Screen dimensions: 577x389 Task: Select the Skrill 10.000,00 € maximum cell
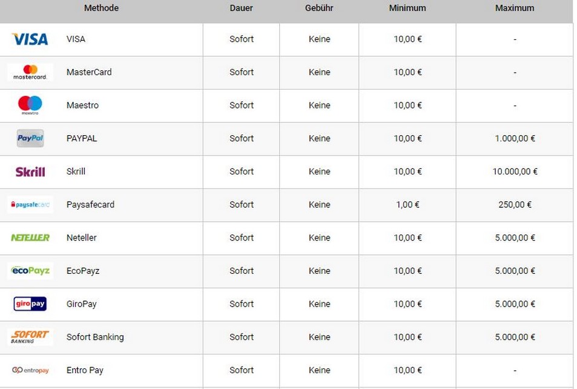pyautogui.click(x=515, y=171)
